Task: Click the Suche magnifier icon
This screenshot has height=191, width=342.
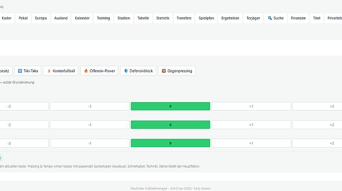Action: [270, 18]
